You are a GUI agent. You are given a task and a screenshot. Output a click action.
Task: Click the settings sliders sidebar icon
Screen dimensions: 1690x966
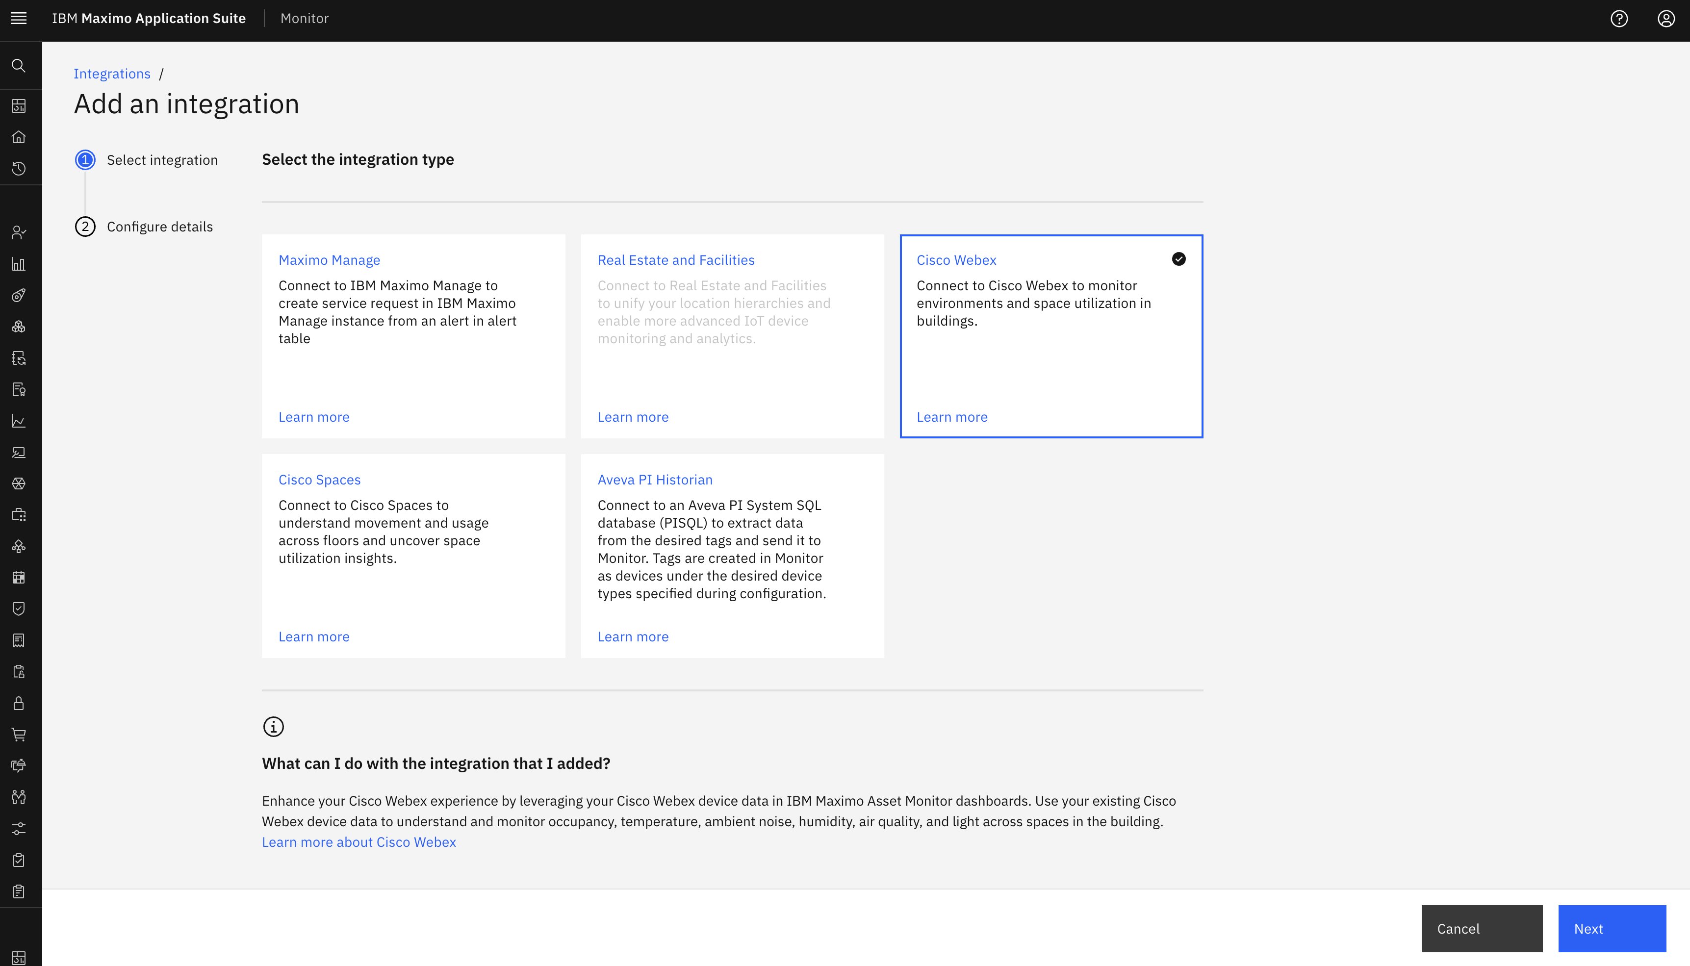click(19, 829)
